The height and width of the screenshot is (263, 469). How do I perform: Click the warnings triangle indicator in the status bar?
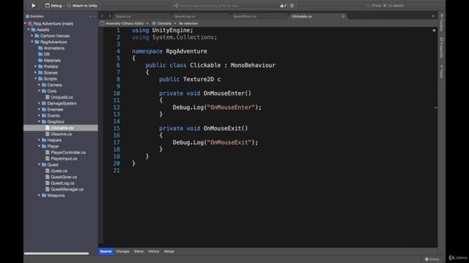283,6
